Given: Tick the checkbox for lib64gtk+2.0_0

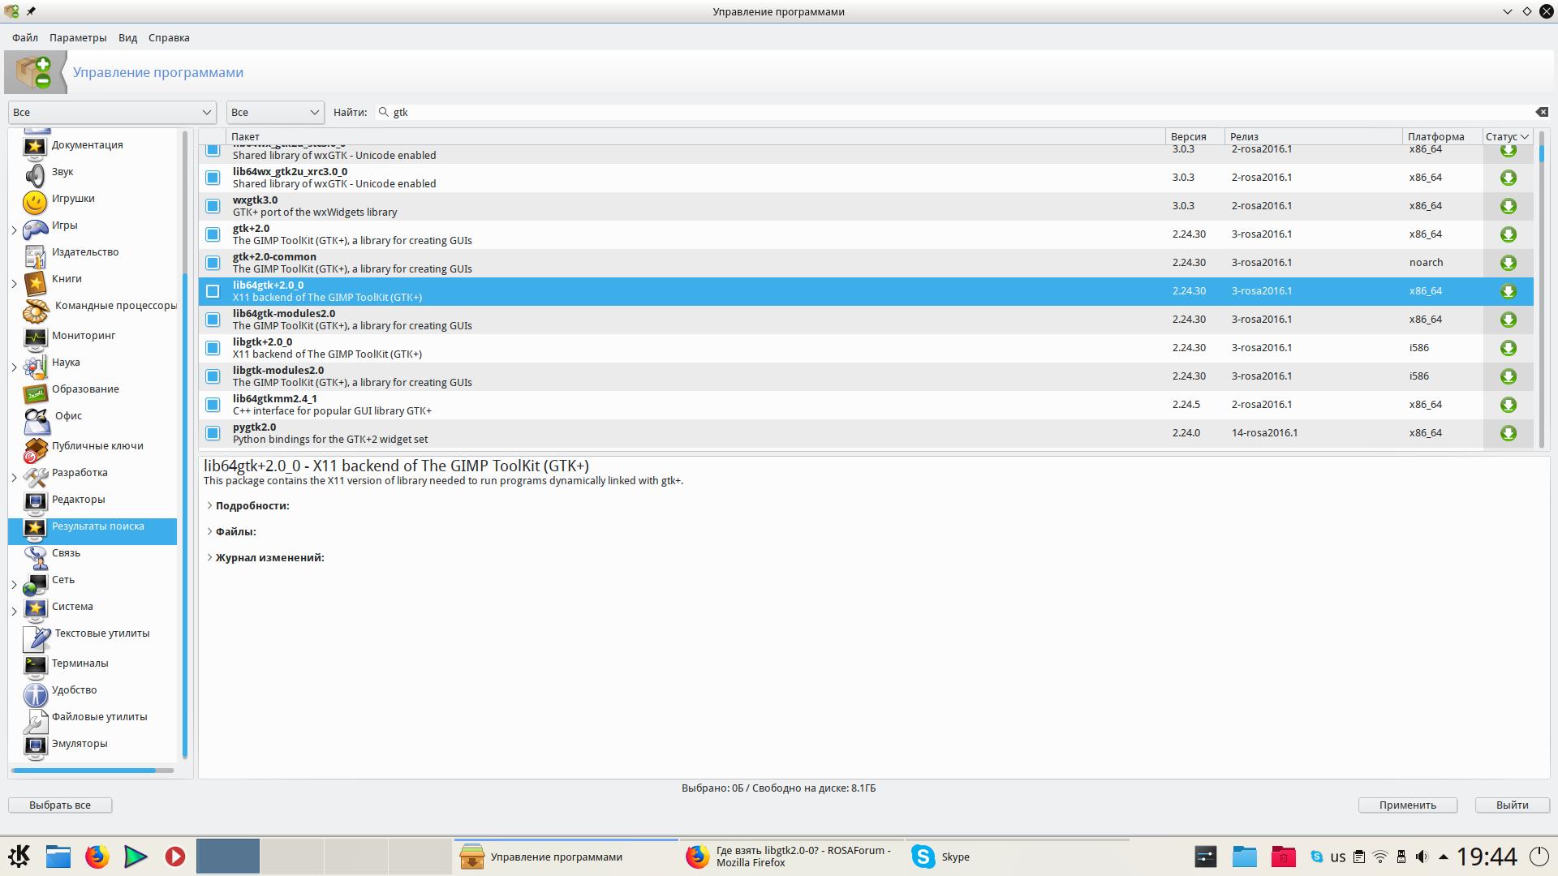Looking at the screenshot, I should [213, 291].
